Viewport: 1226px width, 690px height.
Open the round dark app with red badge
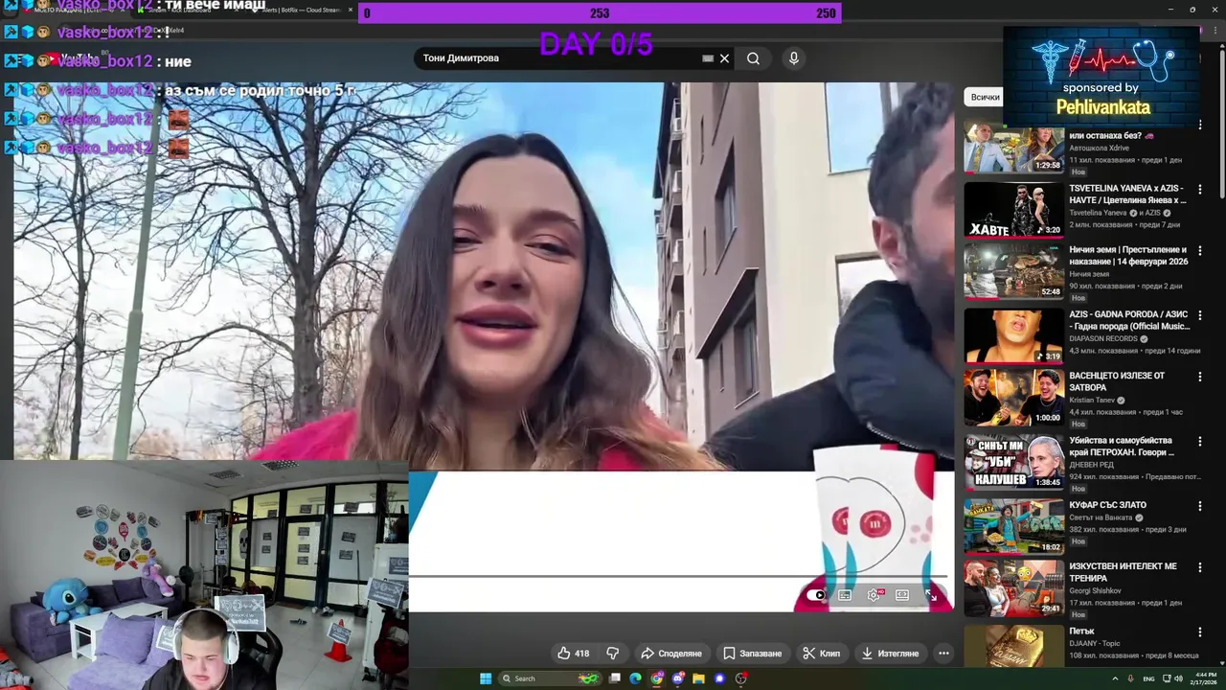coord(741,678)
